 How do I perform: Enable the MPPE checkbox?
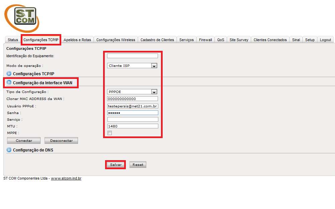coord(109,133)
